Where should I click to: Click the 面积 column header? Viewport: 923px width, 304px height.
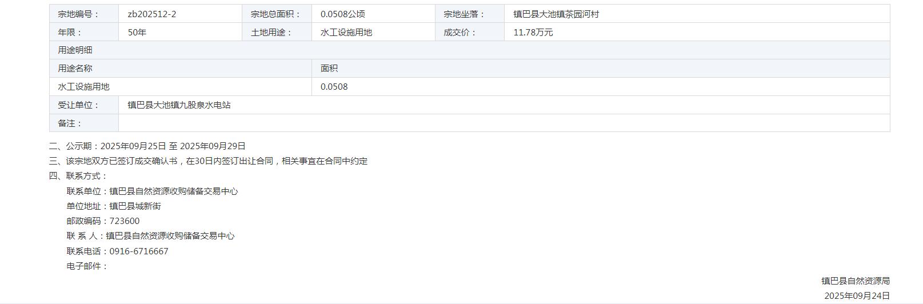329,69
